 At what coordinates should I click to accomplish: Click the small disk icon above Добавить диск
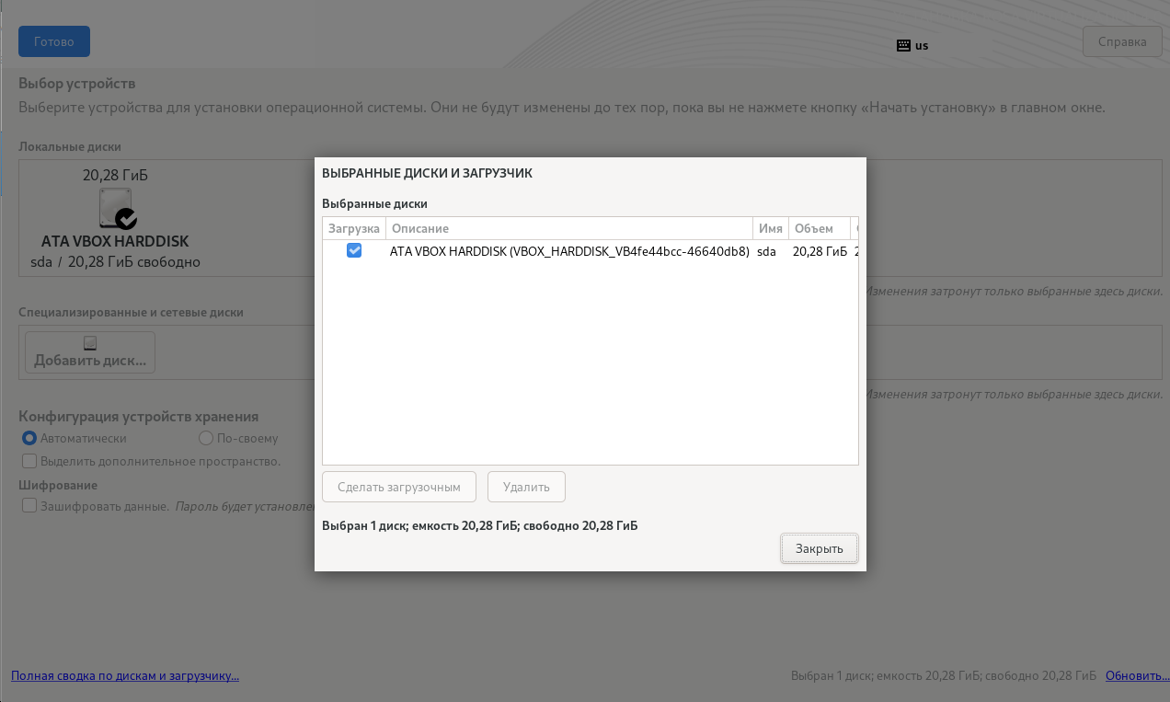pos(90,343)
